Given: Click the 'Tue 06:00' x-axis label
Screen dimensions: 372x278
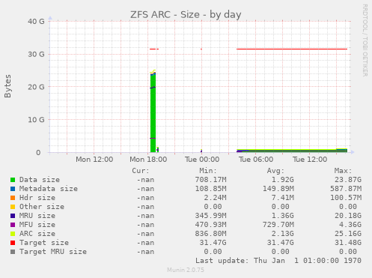Looking at the screenshot, I should [256, 160].
